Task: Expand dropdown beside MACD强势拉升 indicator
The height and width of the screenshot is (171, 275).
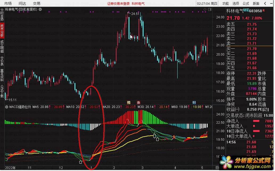Action: [x=6, y=107]
